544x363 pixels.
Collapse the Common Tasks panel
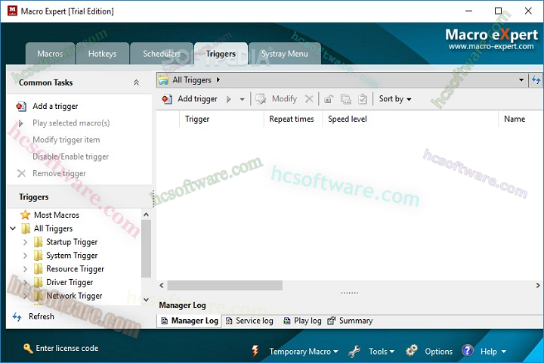pyautogui.click(x=136, y=82)
